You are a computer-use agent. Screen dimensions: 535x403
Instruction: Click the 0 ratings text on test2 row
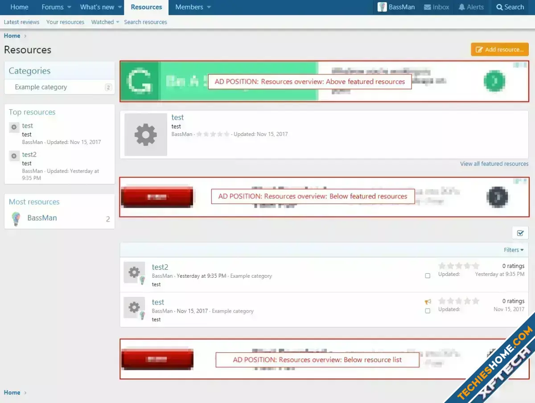coord(513,266)
